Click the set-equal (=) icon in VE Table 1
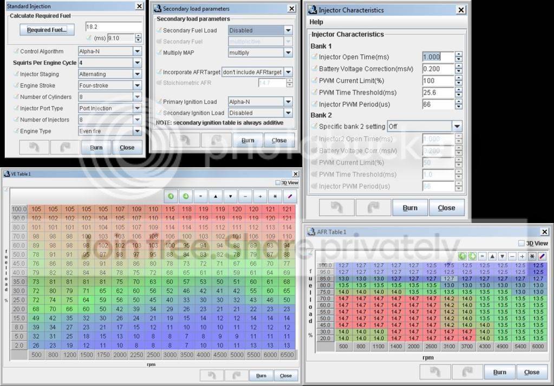Viewport: 554px width, 386px height. [201, 197]
